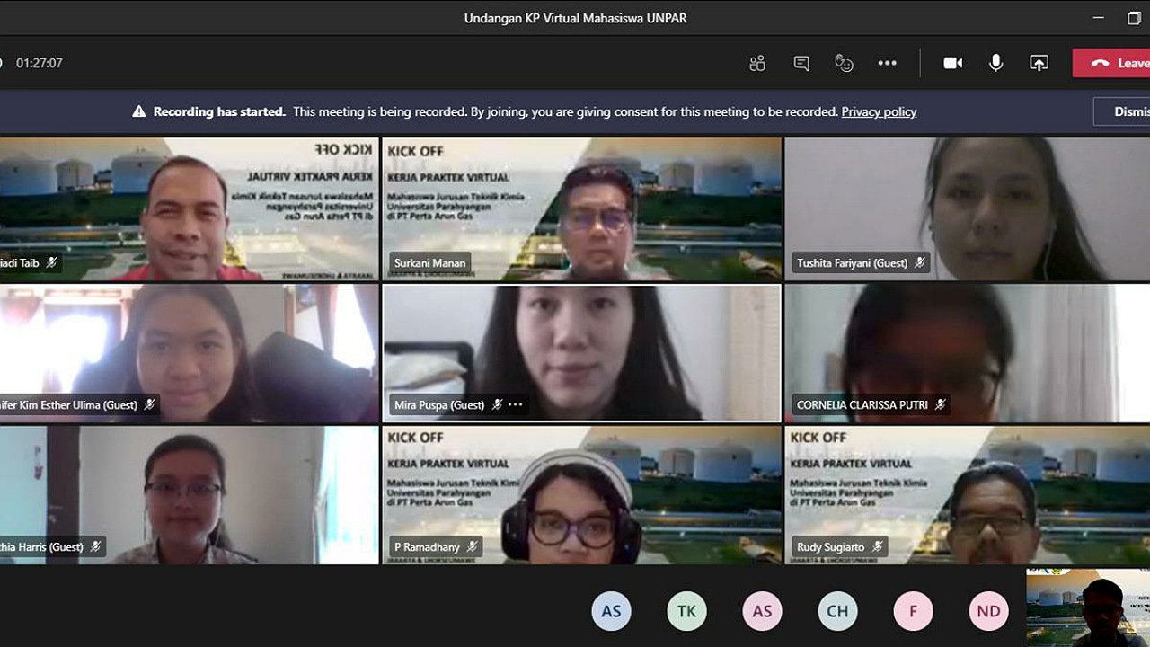Toggle the mute indicator on Jennifer Kim Esther Ulima's tile

click(x=150, y=405)
